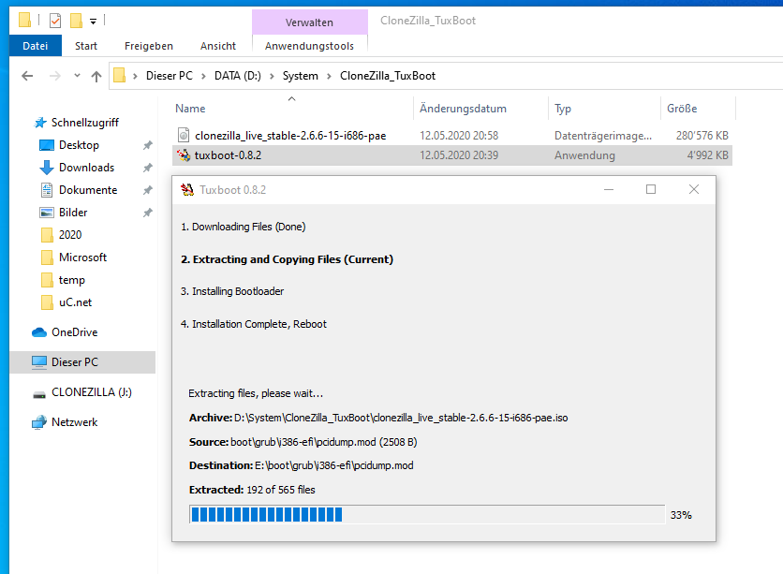Click the pin icon next to Desktop
The width and height of the screenshot is (783, 574).
pyautogui.click(x=147, y=145)
